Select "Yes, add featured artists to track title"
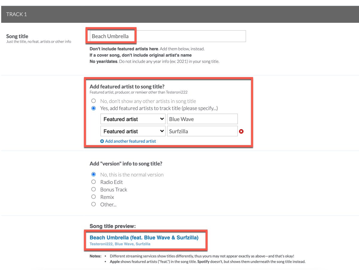 point(94,108)
